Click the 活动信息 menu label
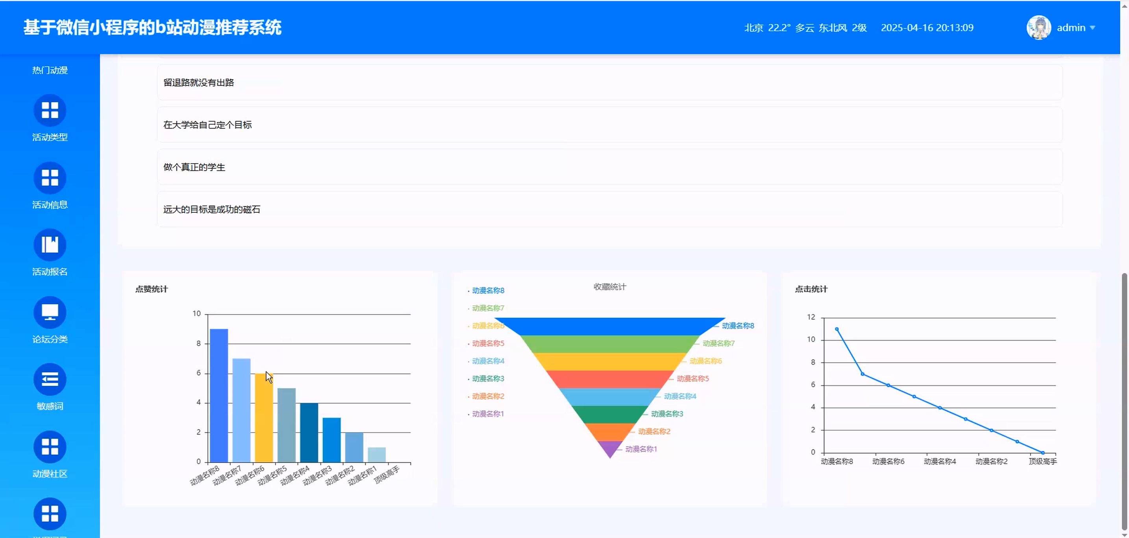This screenshot has width=1129, height=538. (50, 205)
